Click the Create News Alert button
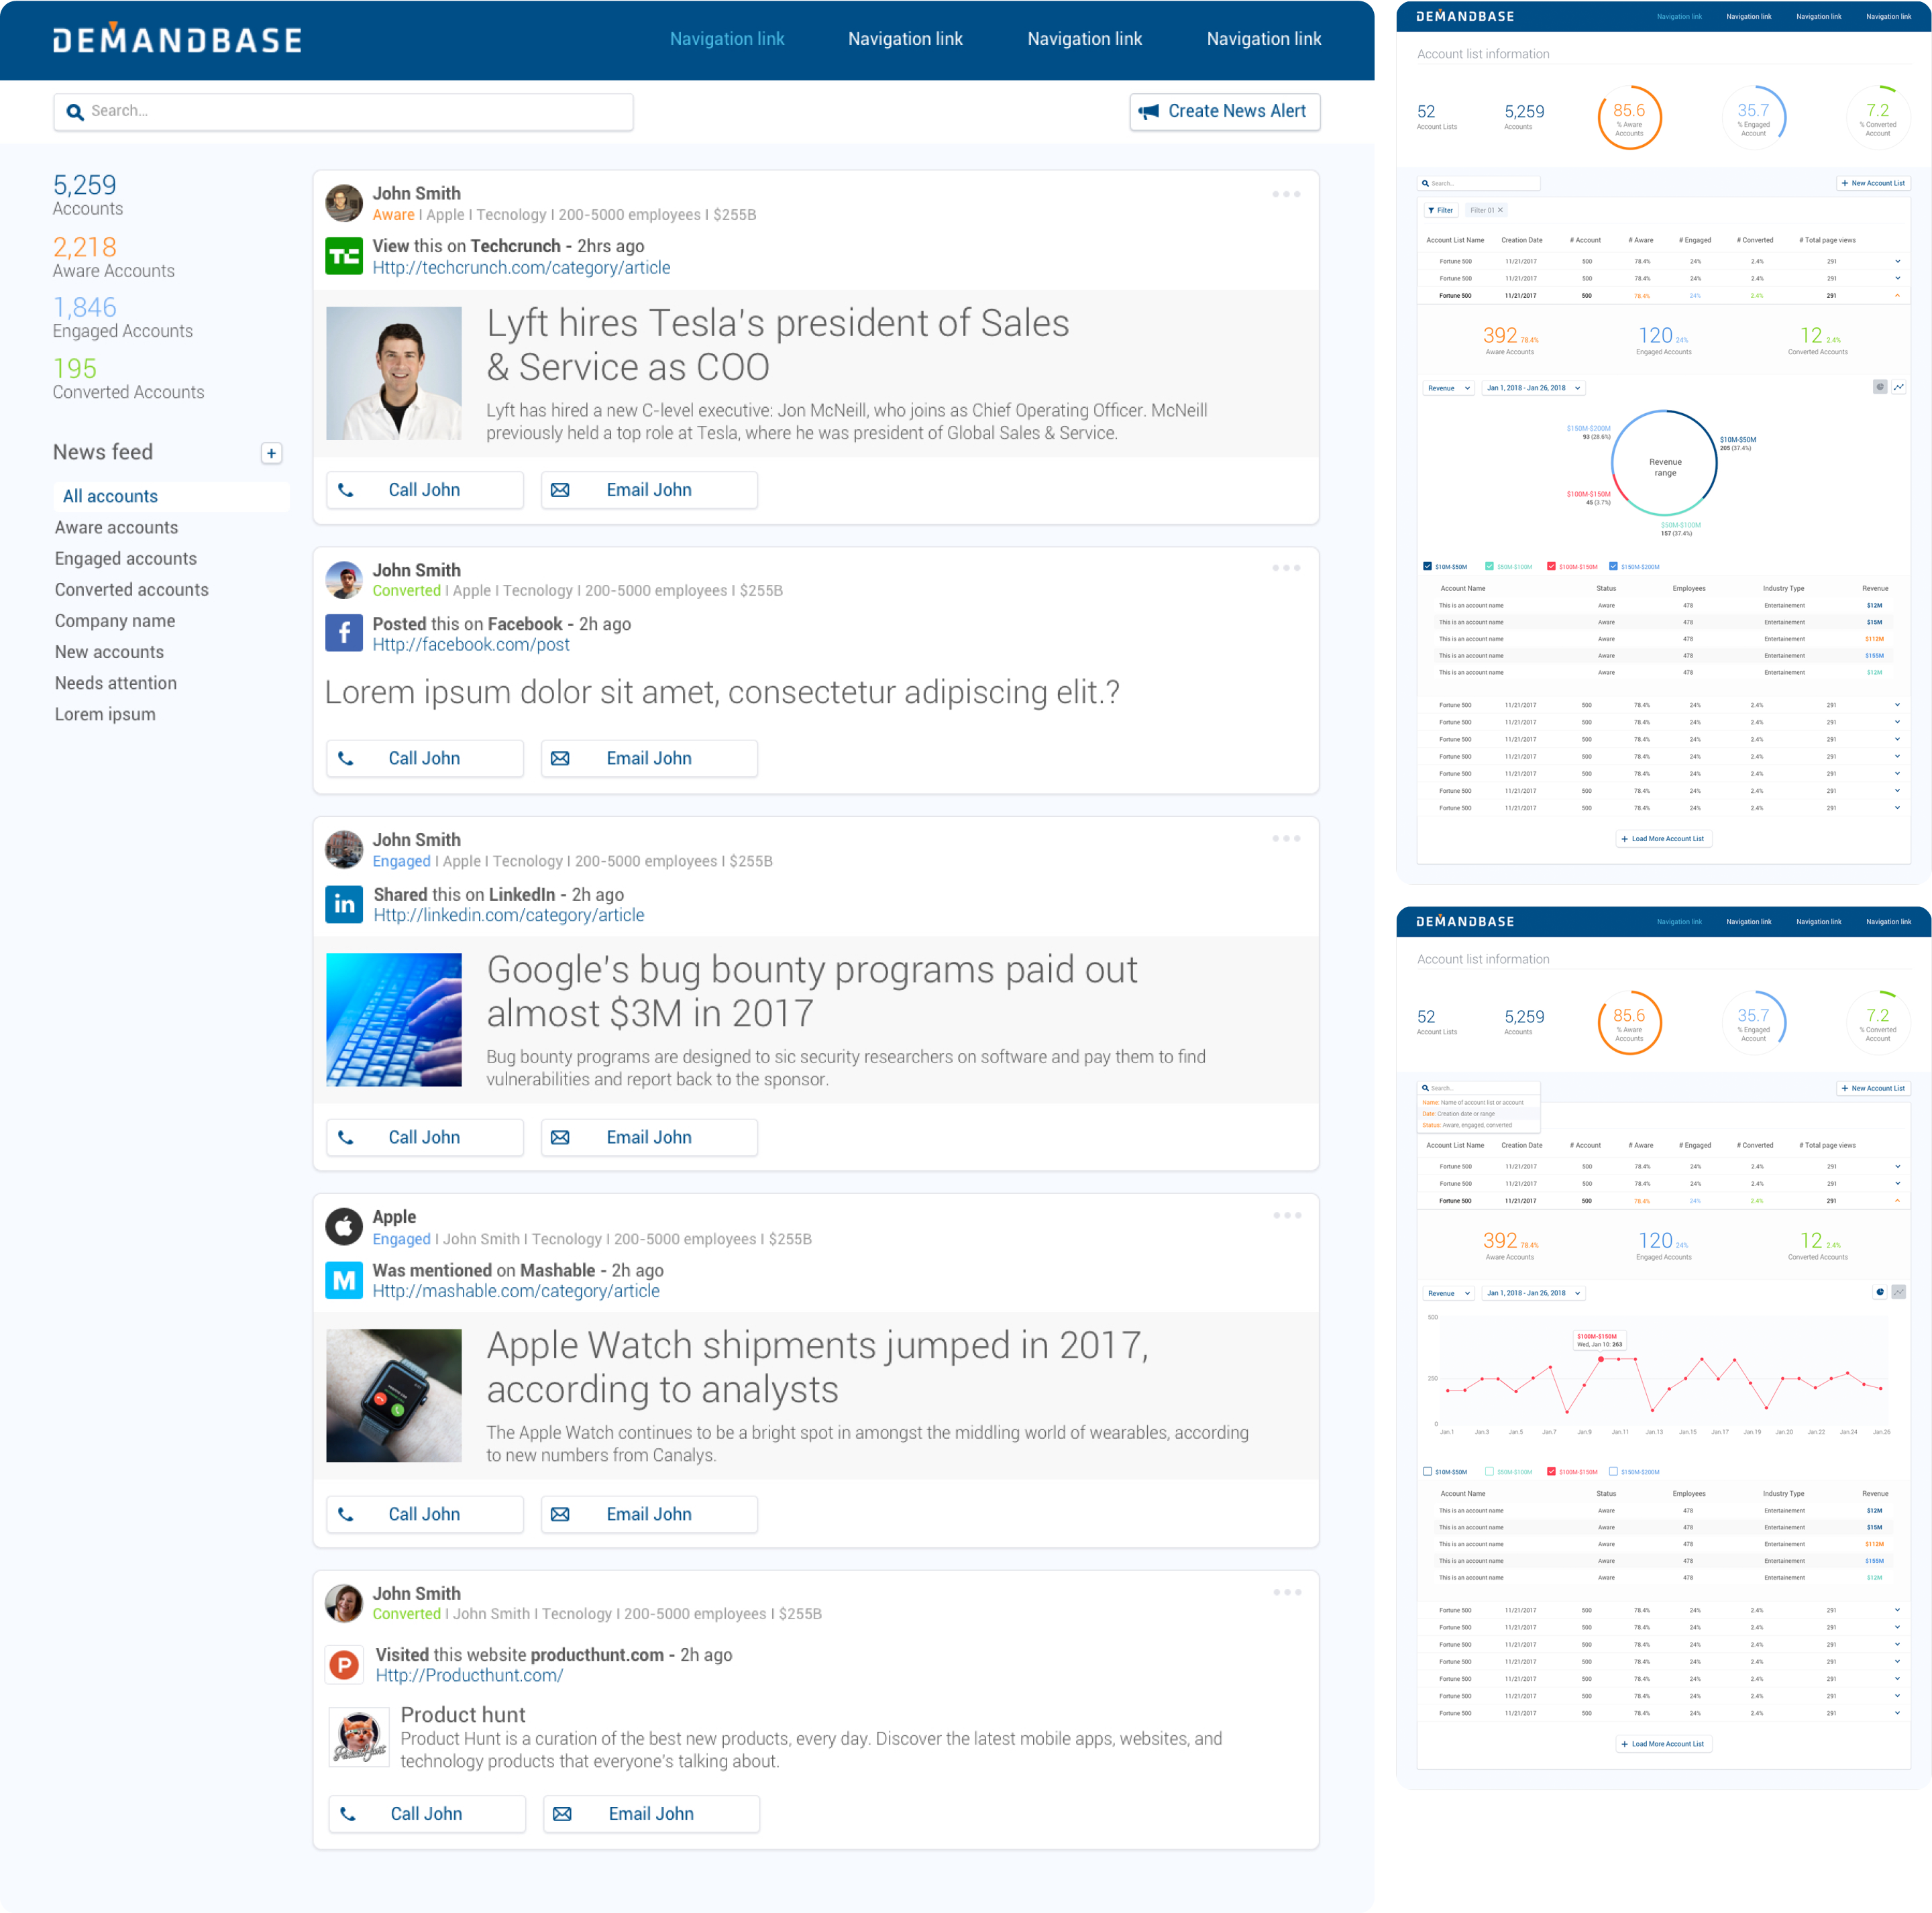 1224,111
